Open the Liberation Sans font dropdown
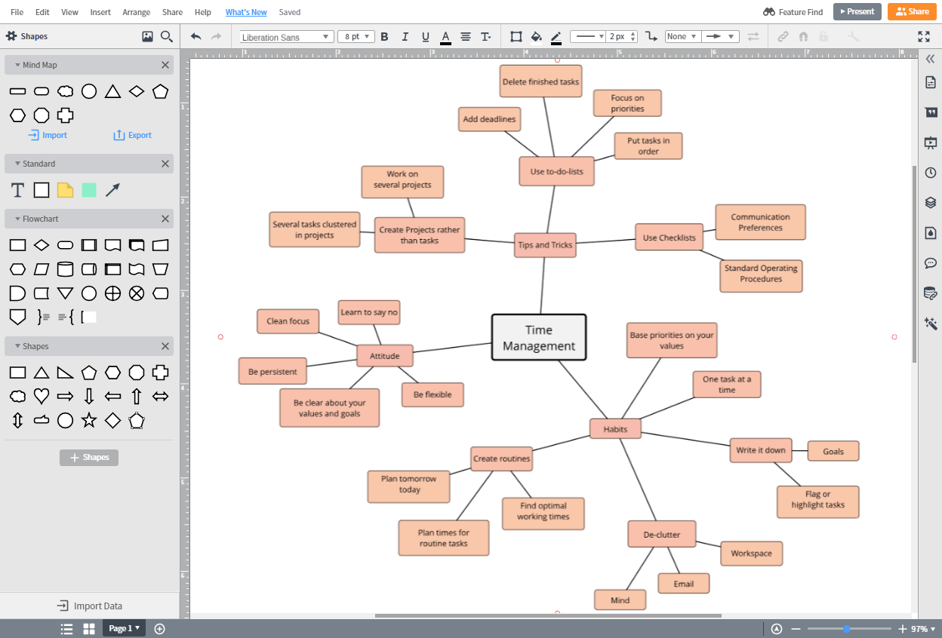Image resolution: width=942 pixels, height=638 pixels. pyautogui.click(x=286, y=36)
